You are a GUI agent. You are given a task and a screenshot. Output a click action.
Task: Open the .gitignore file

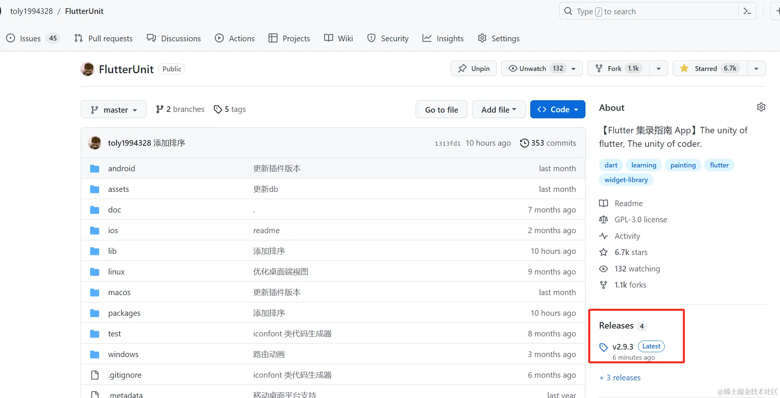[x=125, y=375]
